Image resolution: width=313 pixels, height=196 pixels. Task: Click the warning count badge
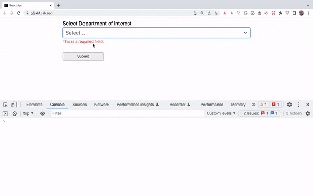click(x=263, y=105)
